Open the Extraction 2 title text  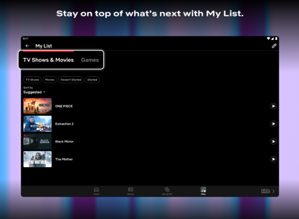[64, 124]
